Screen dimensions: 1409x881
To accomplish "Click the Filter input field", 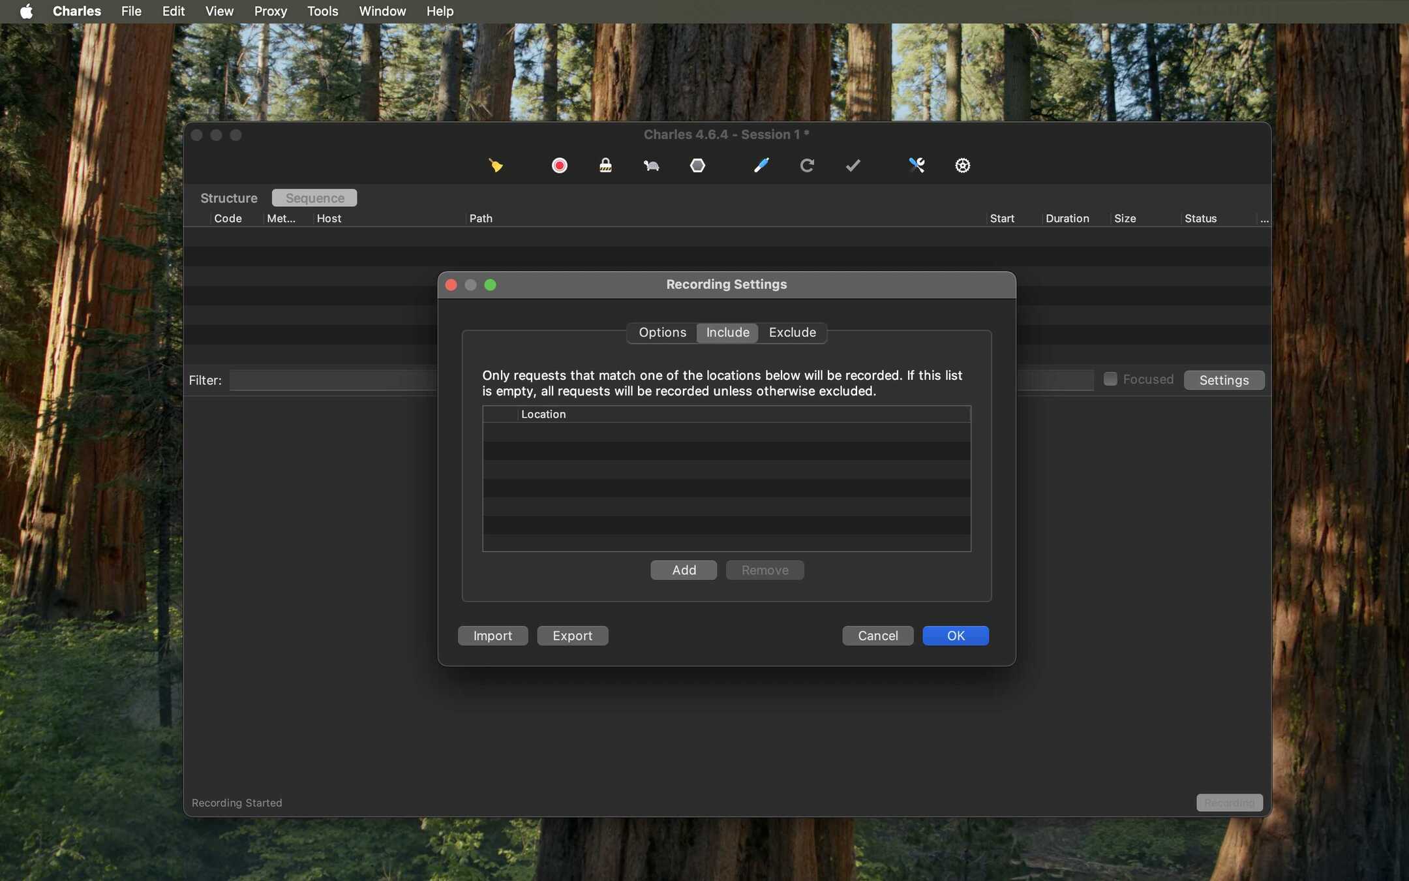I will pos(661,380).
